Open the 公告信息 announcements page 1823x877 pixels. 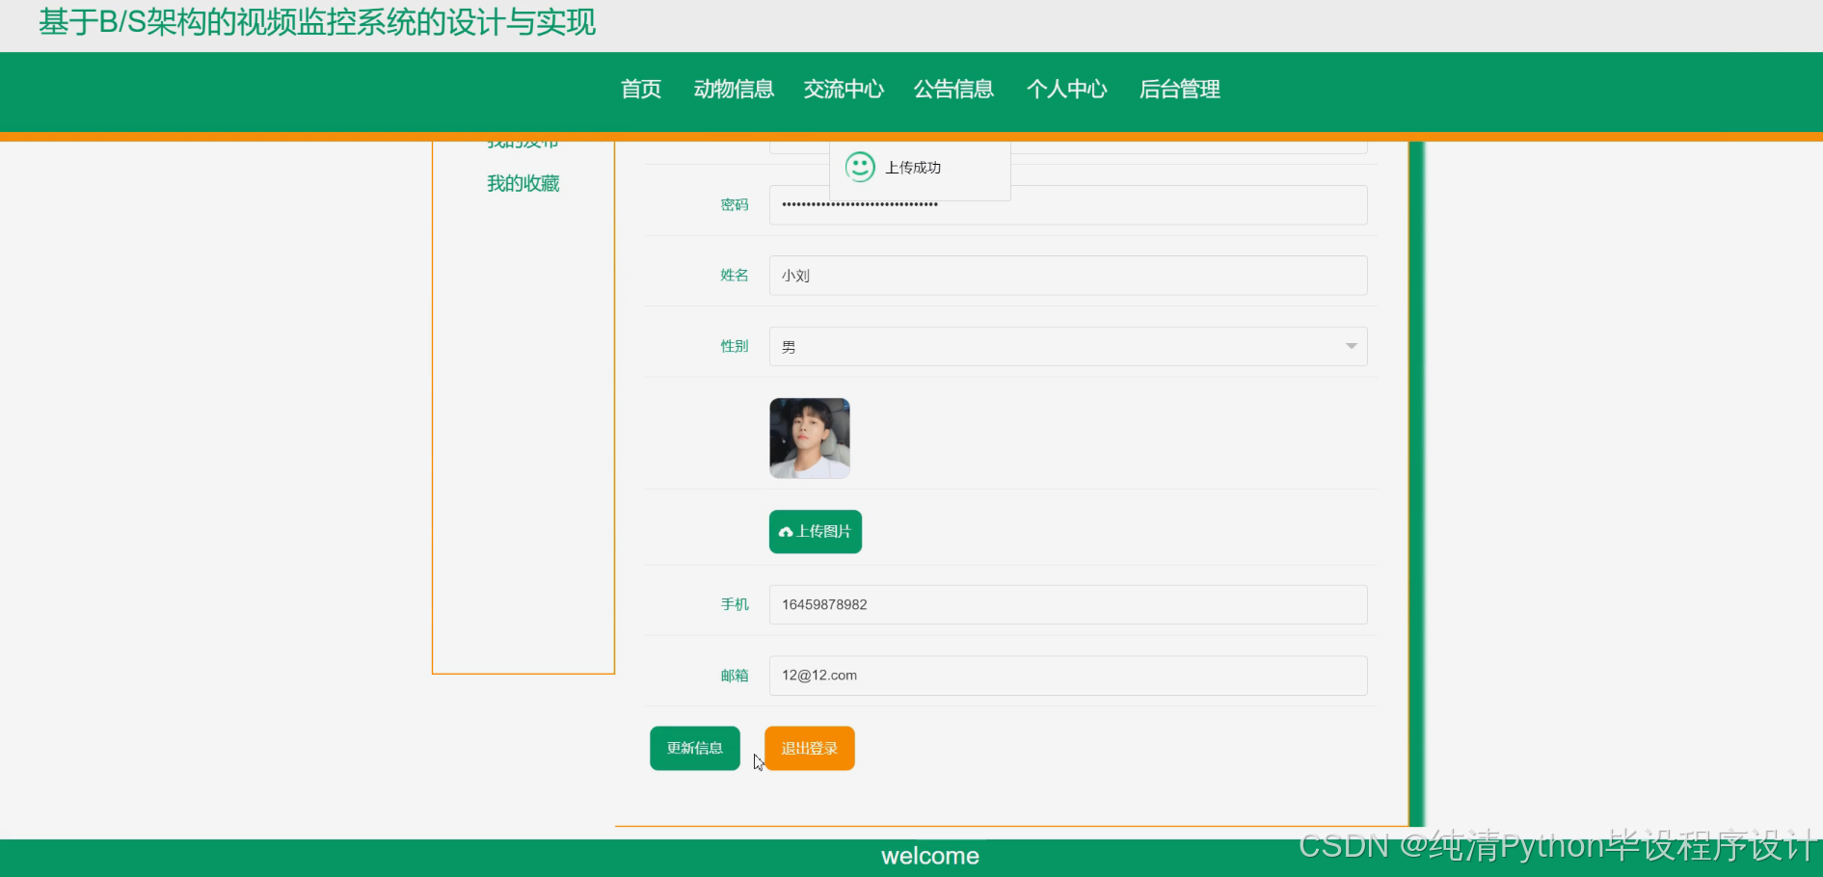(x=953, y=89)
